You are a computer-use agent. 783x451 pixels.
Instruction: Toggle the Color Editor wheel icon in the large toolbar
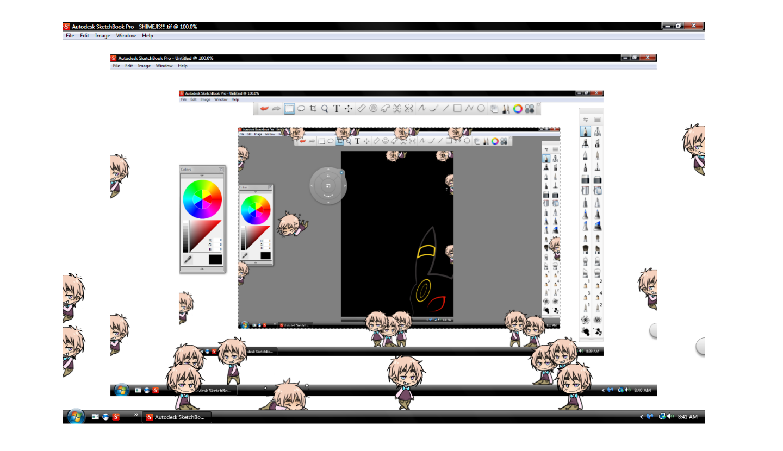click(x=518, y=109)
